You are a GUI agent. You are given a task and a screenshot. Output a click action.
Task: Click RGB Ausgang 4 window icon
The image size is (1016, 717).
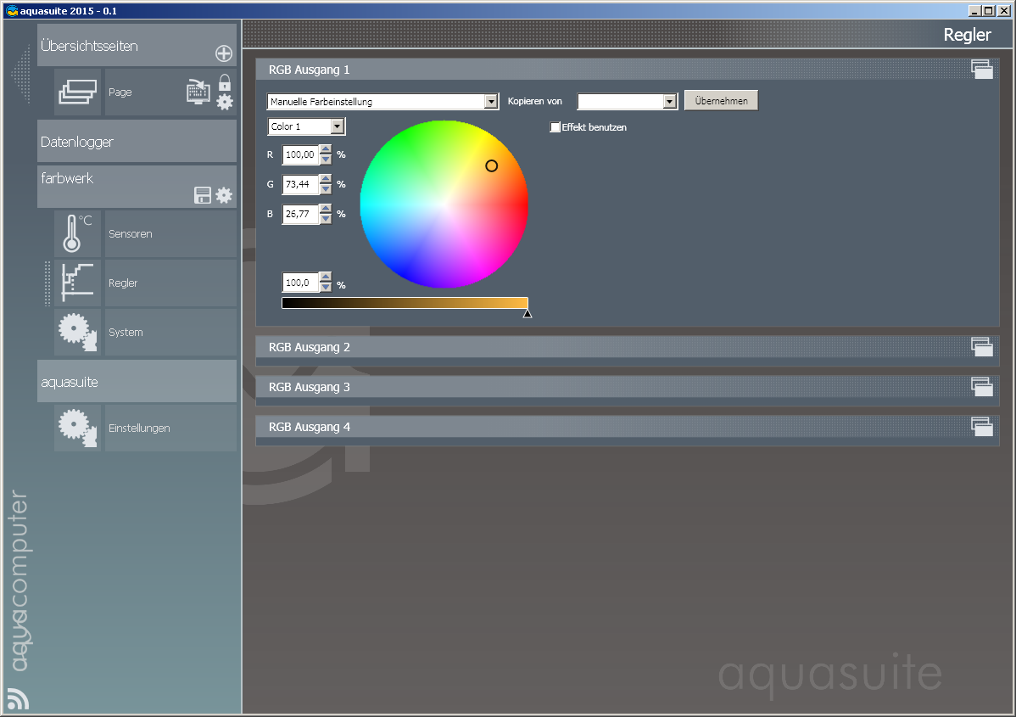(x=982, y=427)
